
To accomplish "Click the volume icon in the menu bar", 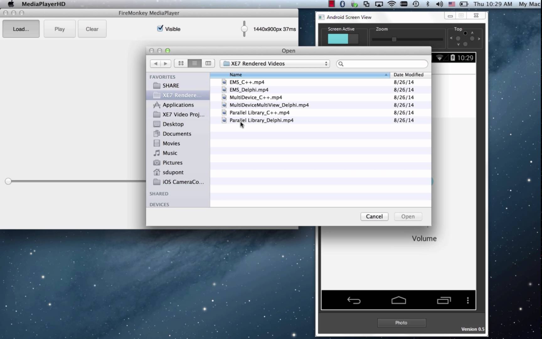I will coord(439,4).
